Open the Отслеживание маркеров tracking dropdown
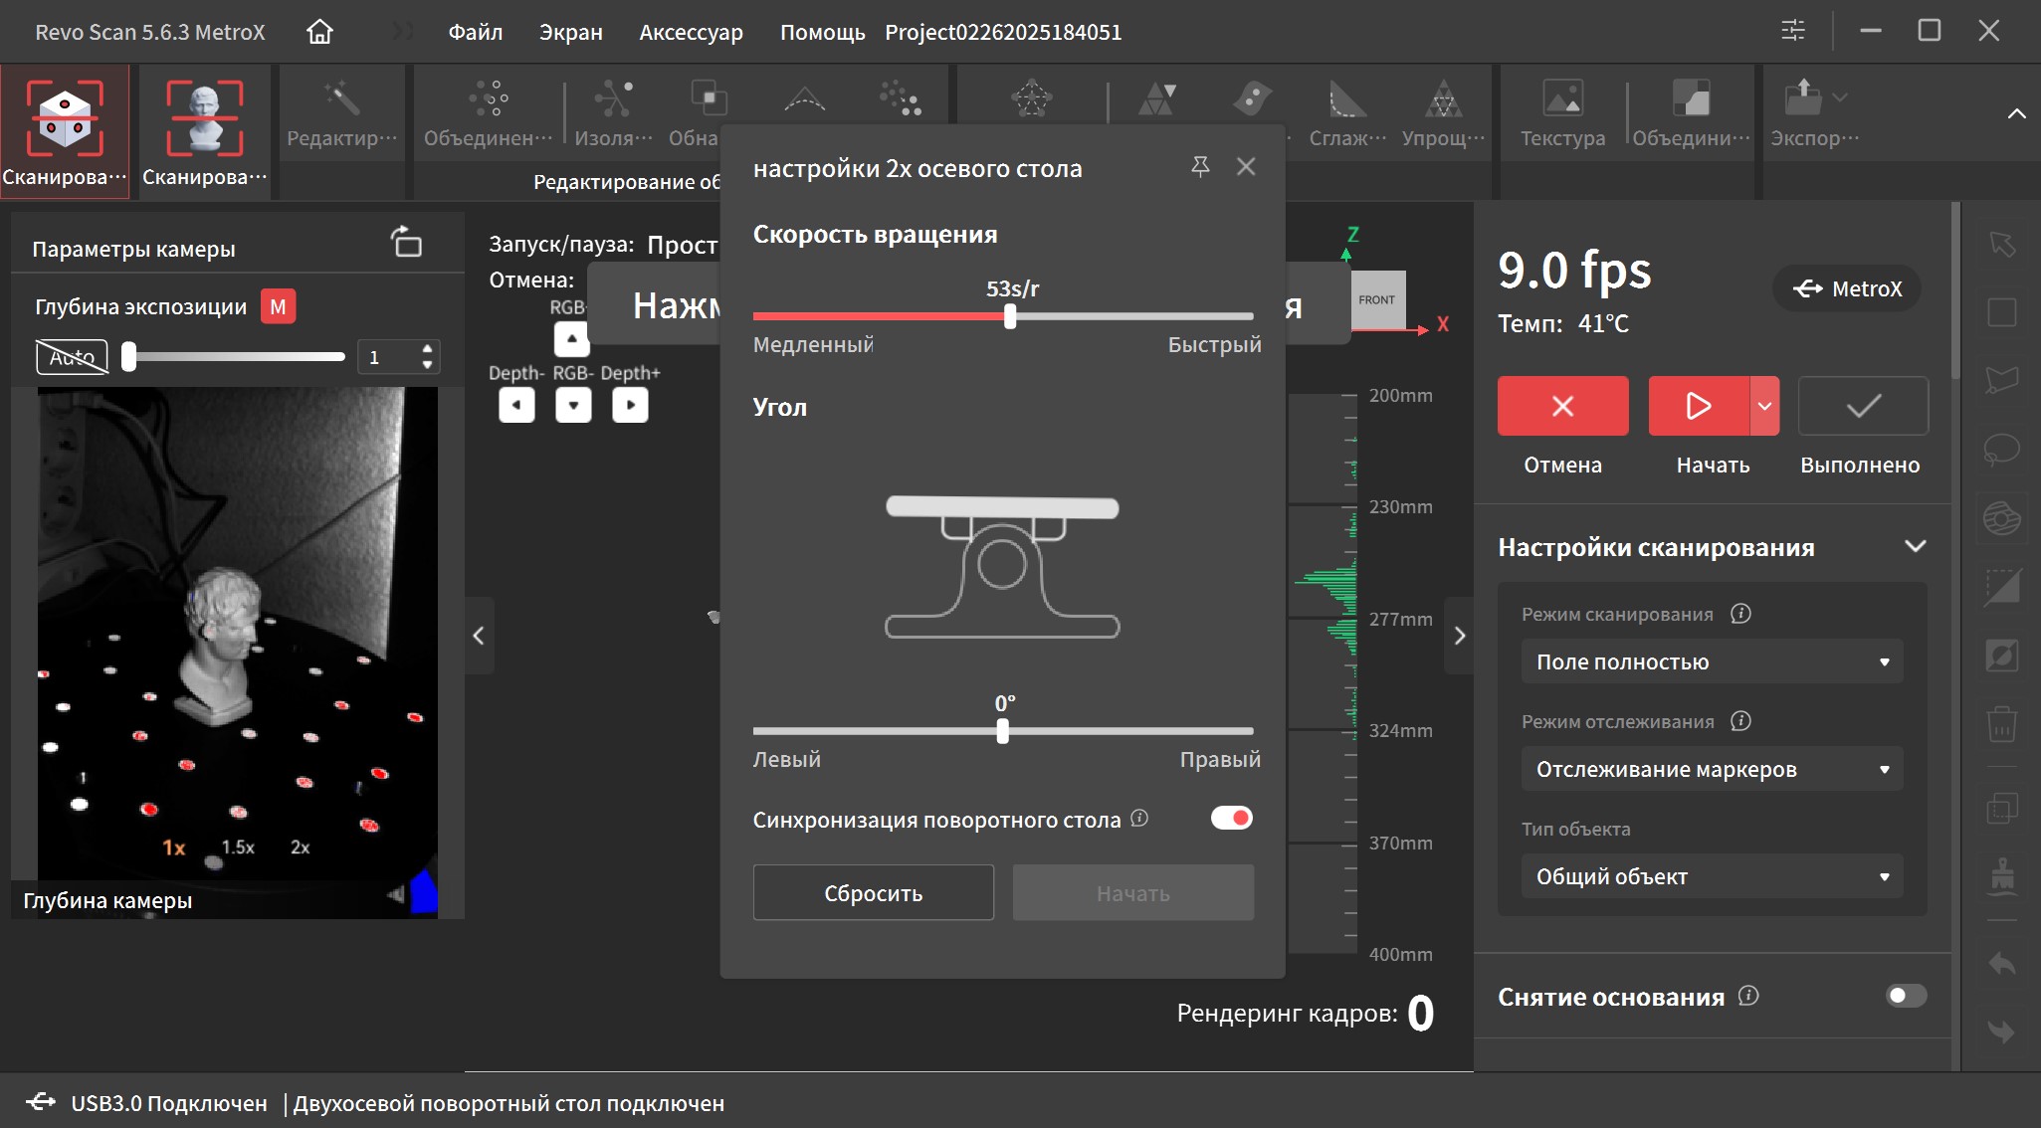The width and height of the screenshot is (2041, 1128). (x=1712, y=769)
